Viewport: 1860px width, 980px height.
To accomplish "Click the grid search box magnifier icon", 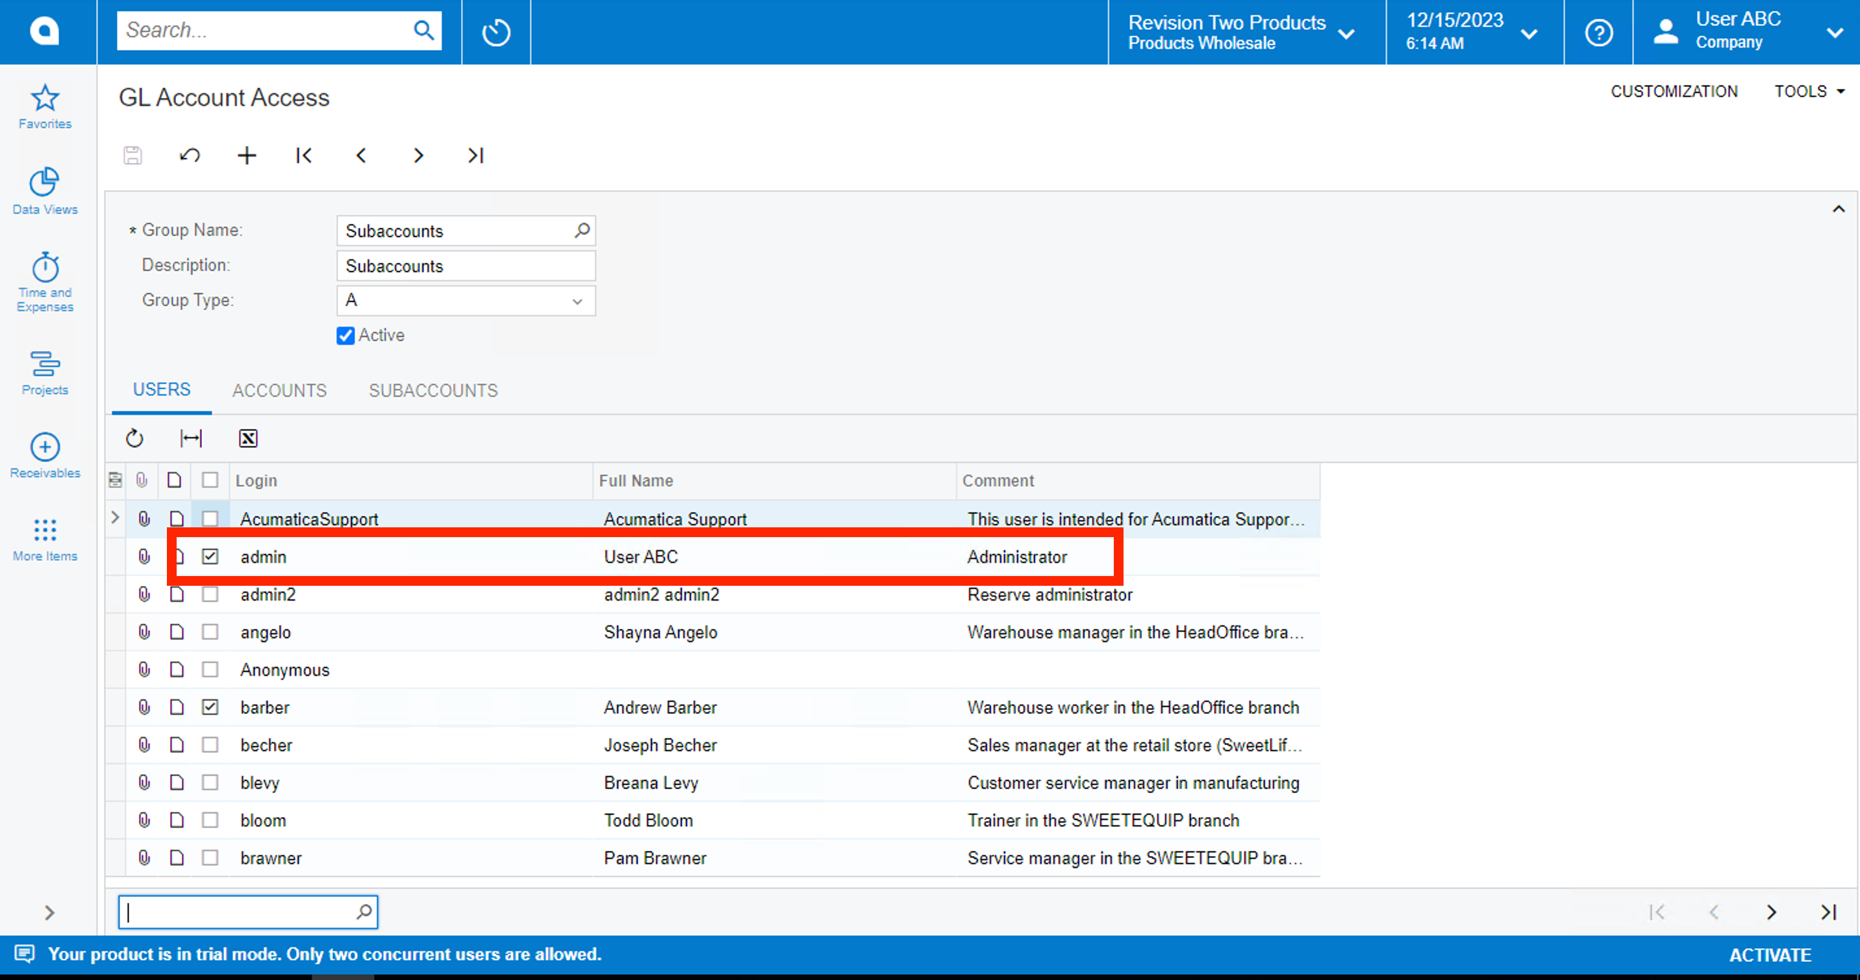I will [x=364, y=911].
